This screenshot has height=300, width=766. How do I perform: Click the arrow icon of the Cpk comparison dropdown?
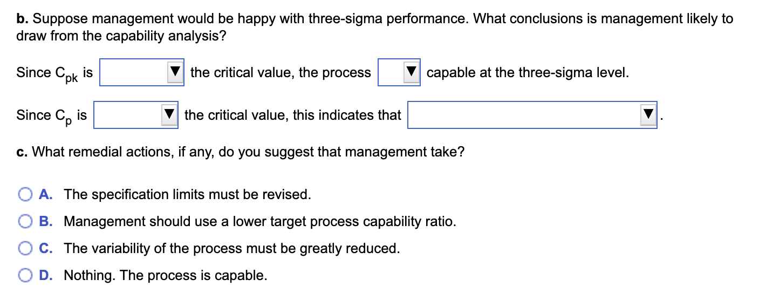pyautogui.click(x=175, y=72)
